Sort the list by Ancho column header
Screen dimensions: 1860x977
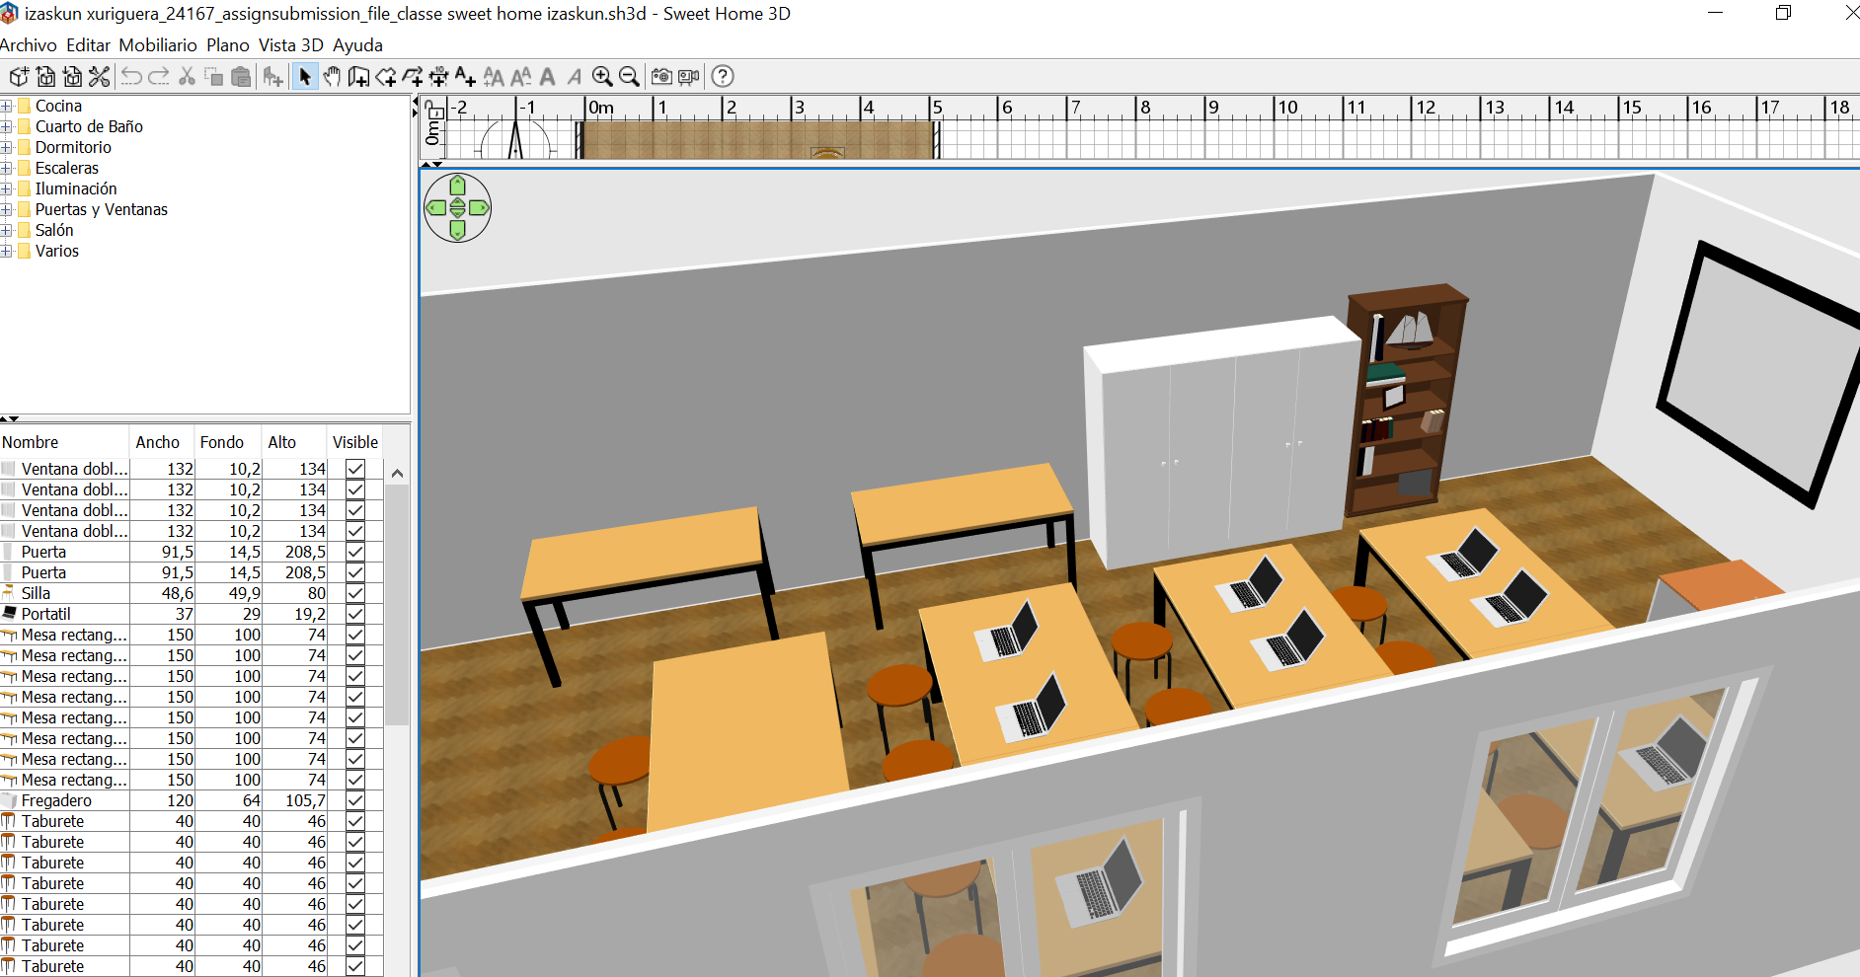[x=158, y=442]
